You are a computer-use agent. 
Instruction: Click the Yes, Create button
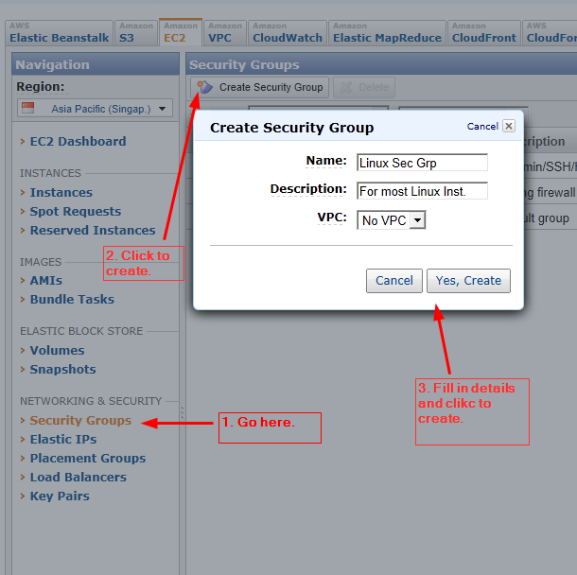[468, 281]
